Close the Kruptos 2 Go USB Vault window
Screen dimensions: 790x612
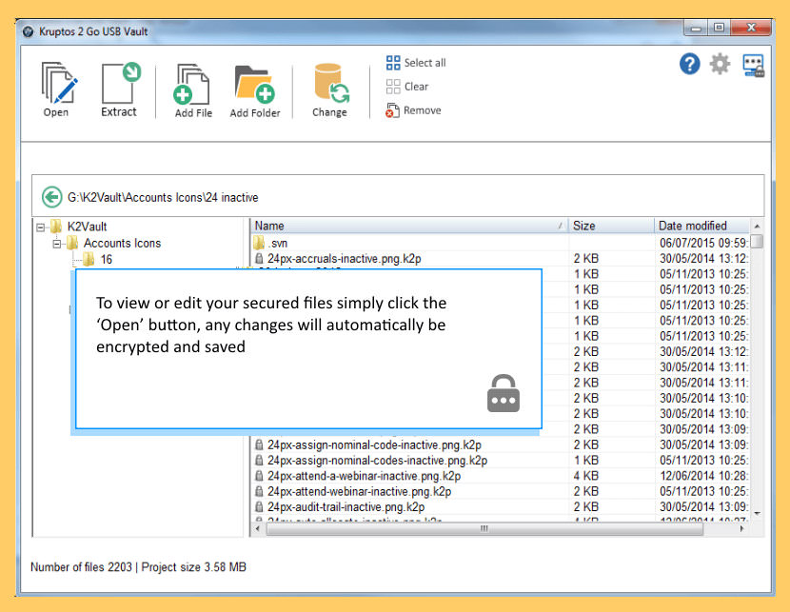point(751,29)
